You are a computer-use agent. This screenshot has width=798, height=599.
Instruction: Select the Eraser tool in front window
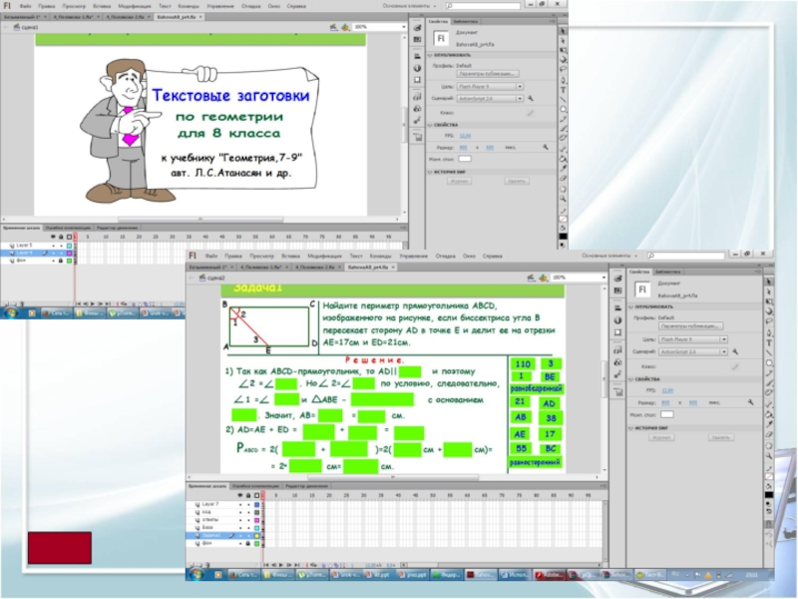(769, 434)
